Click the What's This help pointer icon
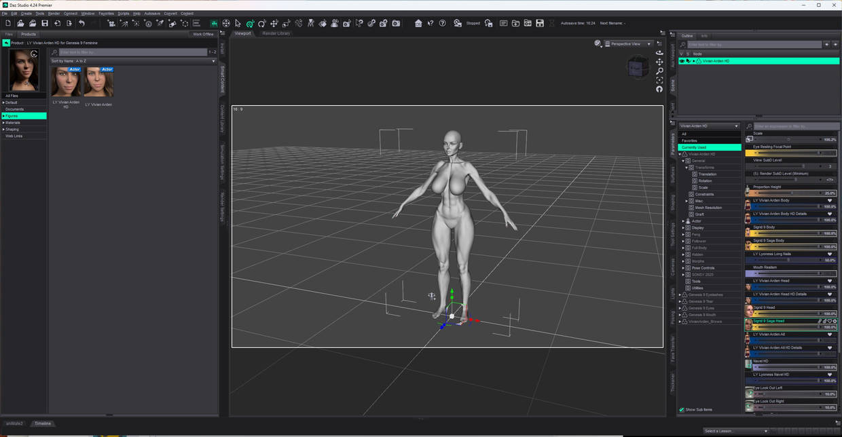The height and width of the screenshot is (437, 842). (431, 23)
